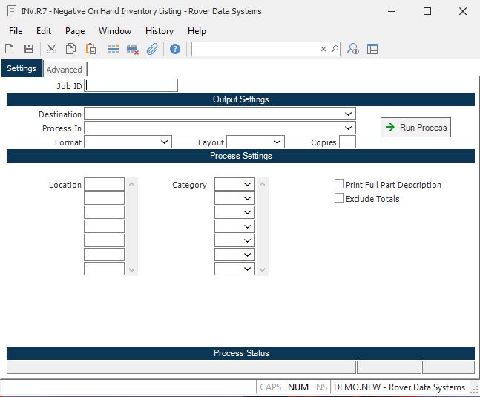The image size is (480, 397).
Task: Open the History menu
Action: (x=159, y=31)
